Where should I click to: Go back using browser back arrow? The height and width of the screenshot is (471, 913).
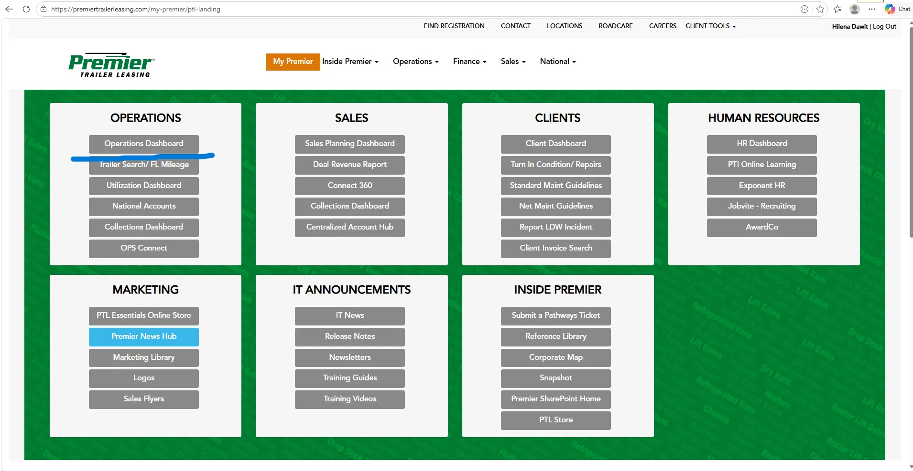pyautogui.click(x=9, y=9)
